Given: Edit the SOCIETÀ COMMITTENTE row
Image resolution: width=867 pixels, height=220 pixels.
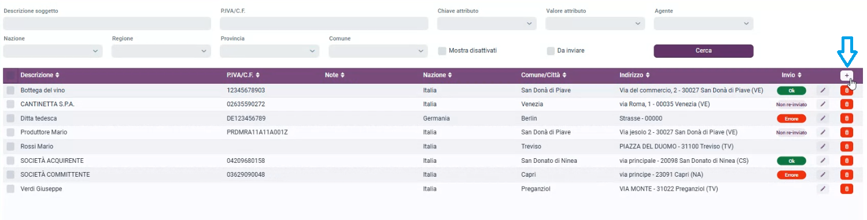Looking at the screenshot, I should [x=822, y=174].
